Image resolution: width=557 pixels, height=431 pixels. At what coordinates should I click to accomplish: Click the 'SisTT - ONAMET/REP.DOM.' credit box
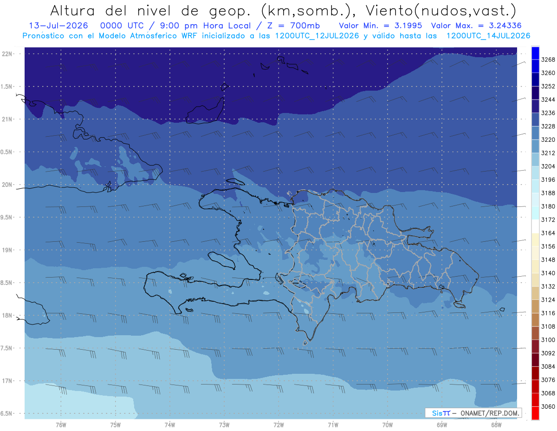pyautogui.click(x=473, y=413)
